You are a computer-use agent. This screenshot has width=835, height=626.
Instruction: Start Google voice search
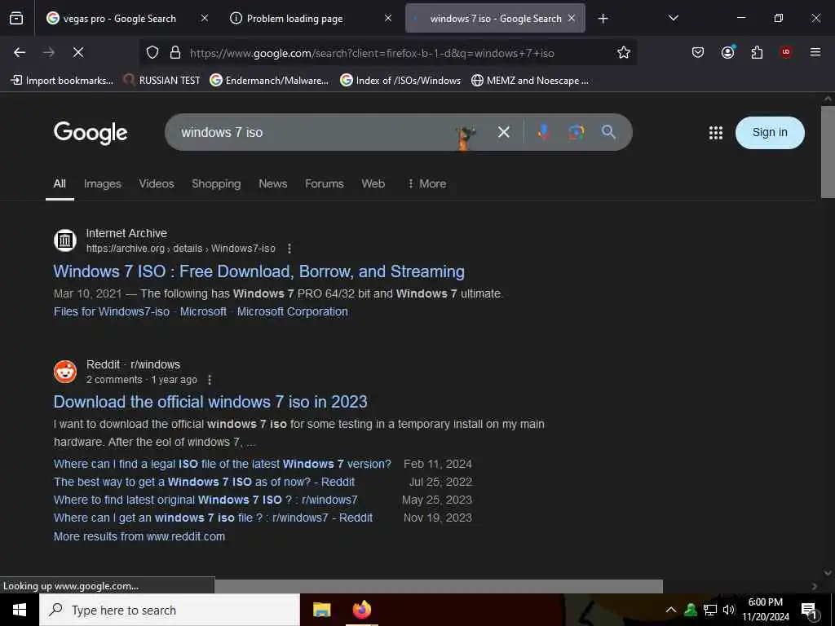tap(543, 132)
